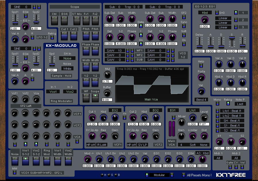The image size is (258, 181).
Task: Select the Modular preset mode label
Action: [159, 175]
